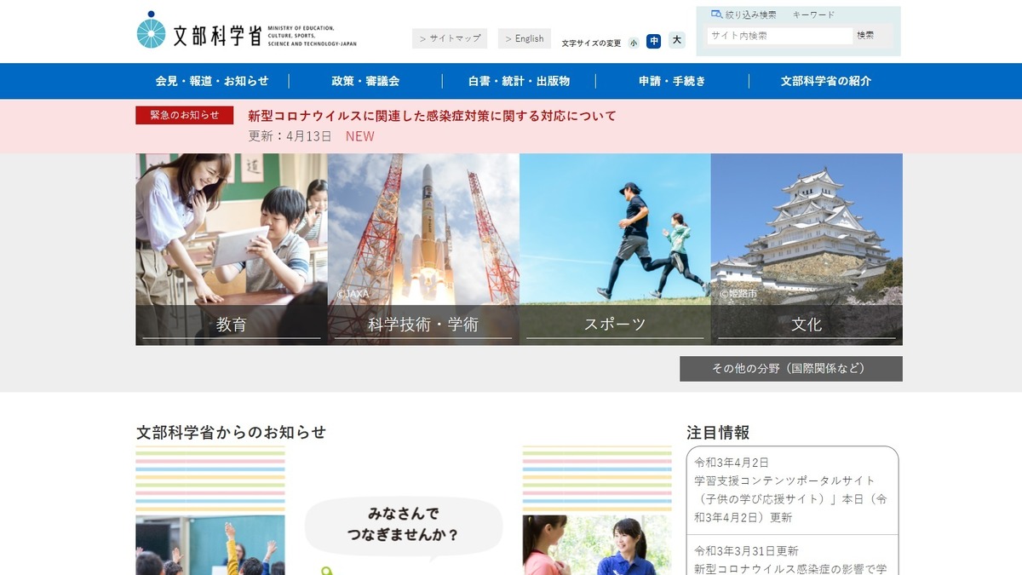Set text size to 中
The image size is (1022, 575).
pyautogui.click(x=653, y=41)
